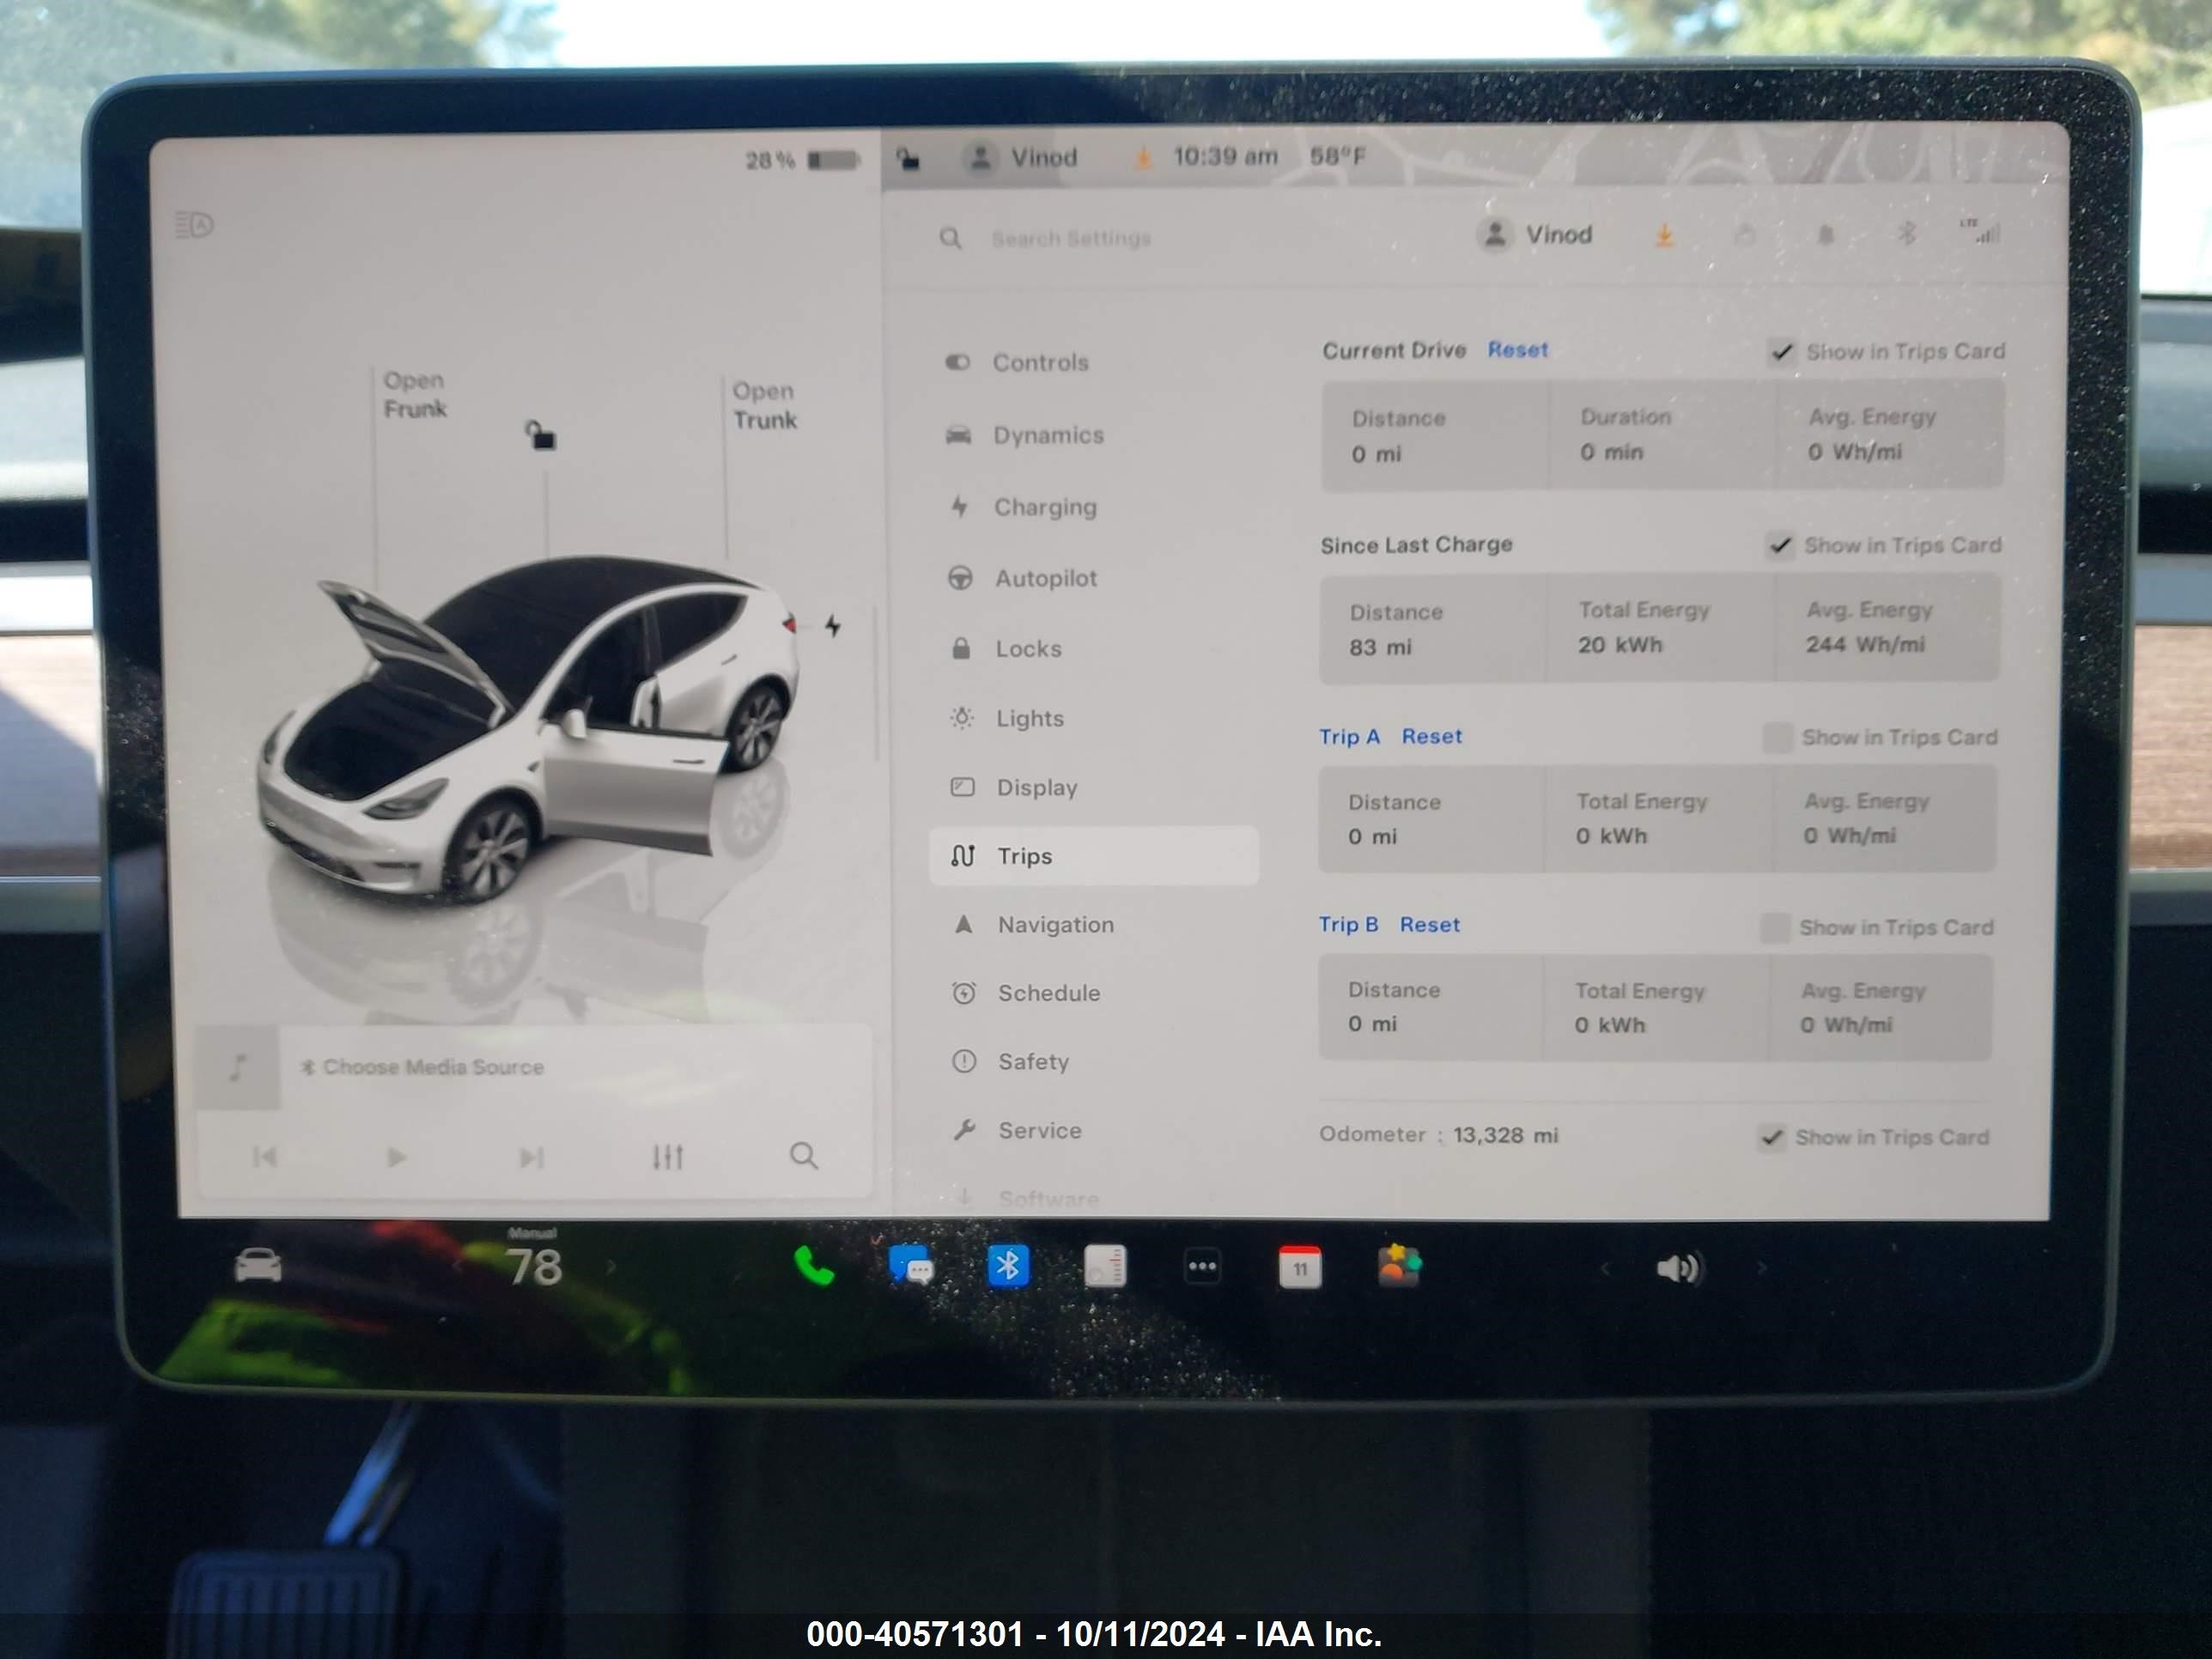Increase cabin temperature with right arrow
The height and width of the screenshot is (1659, 2212).
(612, 1267)
